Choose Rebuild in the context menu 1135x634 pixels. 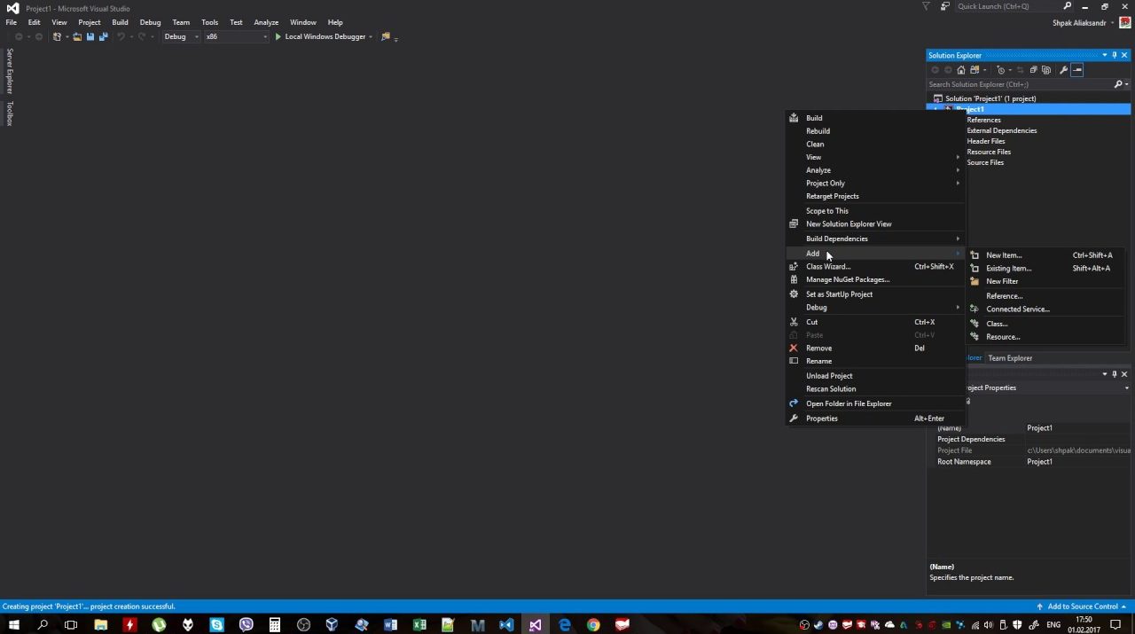pos(818,131)
